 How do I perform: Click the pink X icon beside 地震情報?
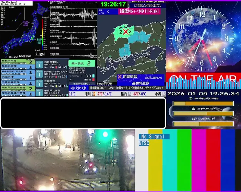pyautogui.click(x=120, y=77)
